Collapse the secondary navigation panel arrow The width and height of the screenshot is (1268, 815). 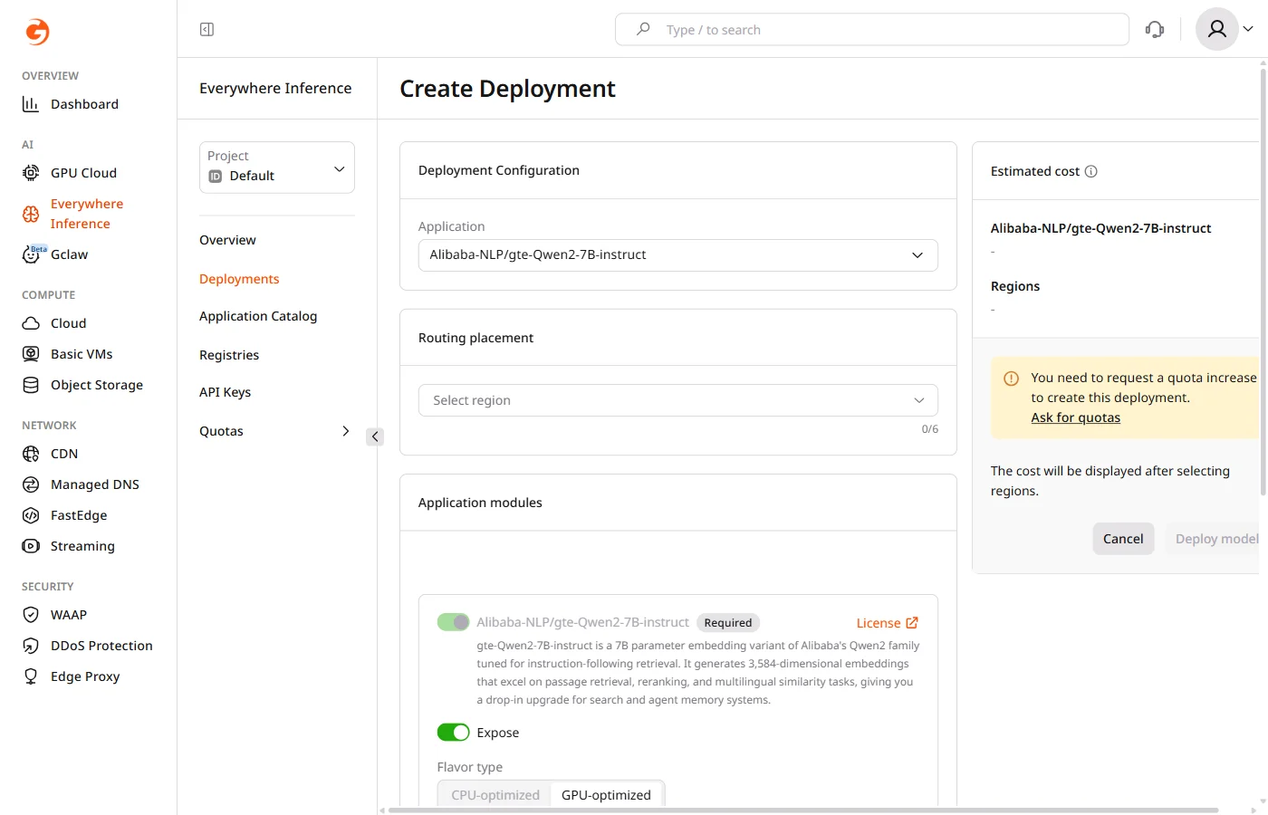(x=375, y=436)
